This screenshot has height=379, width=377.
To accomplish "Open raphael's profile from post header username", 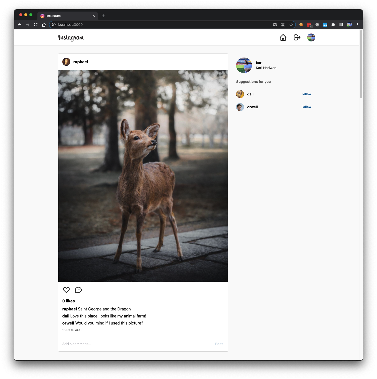I will [81, 62].
